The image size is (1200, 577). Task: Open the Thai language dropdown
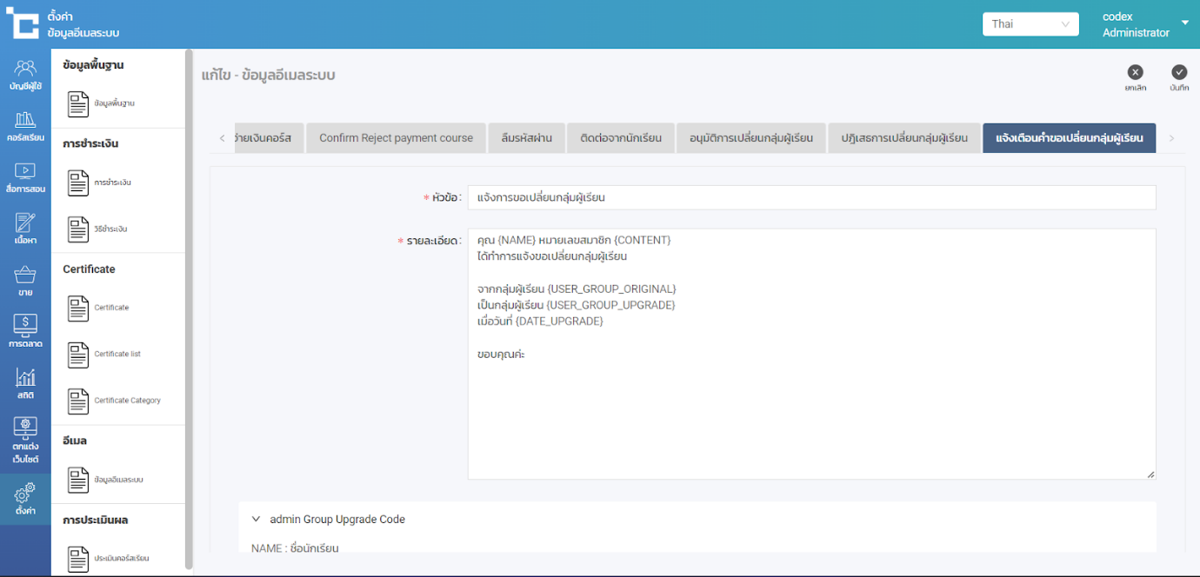[1030, 24]
